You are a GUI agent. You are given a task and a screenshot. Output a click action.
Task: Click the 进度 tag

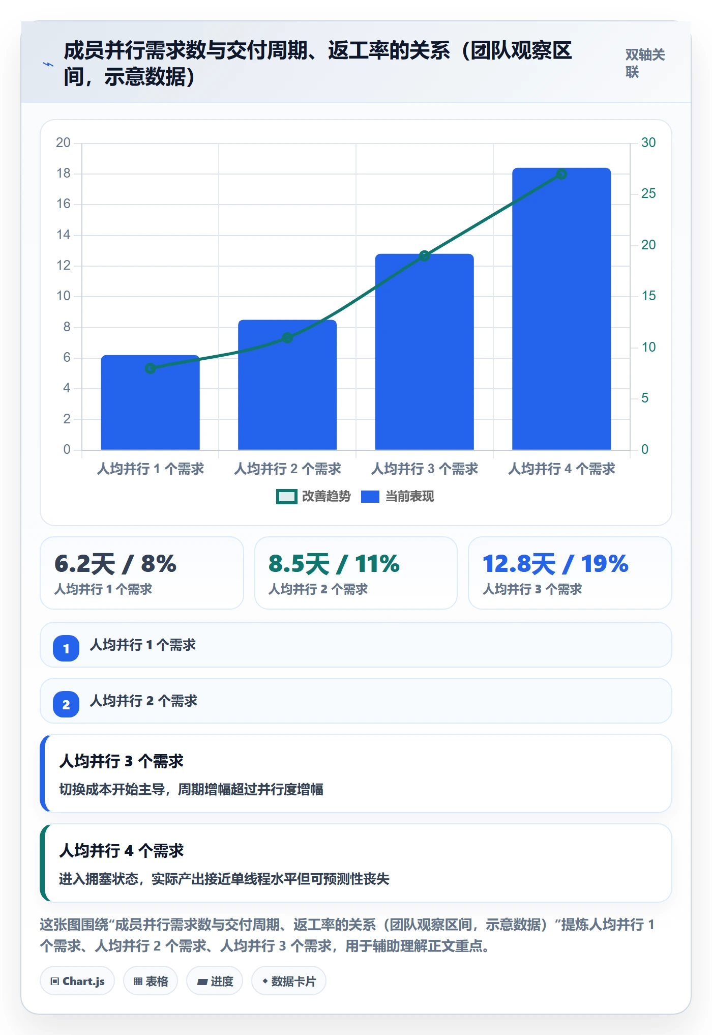[215, 981]
